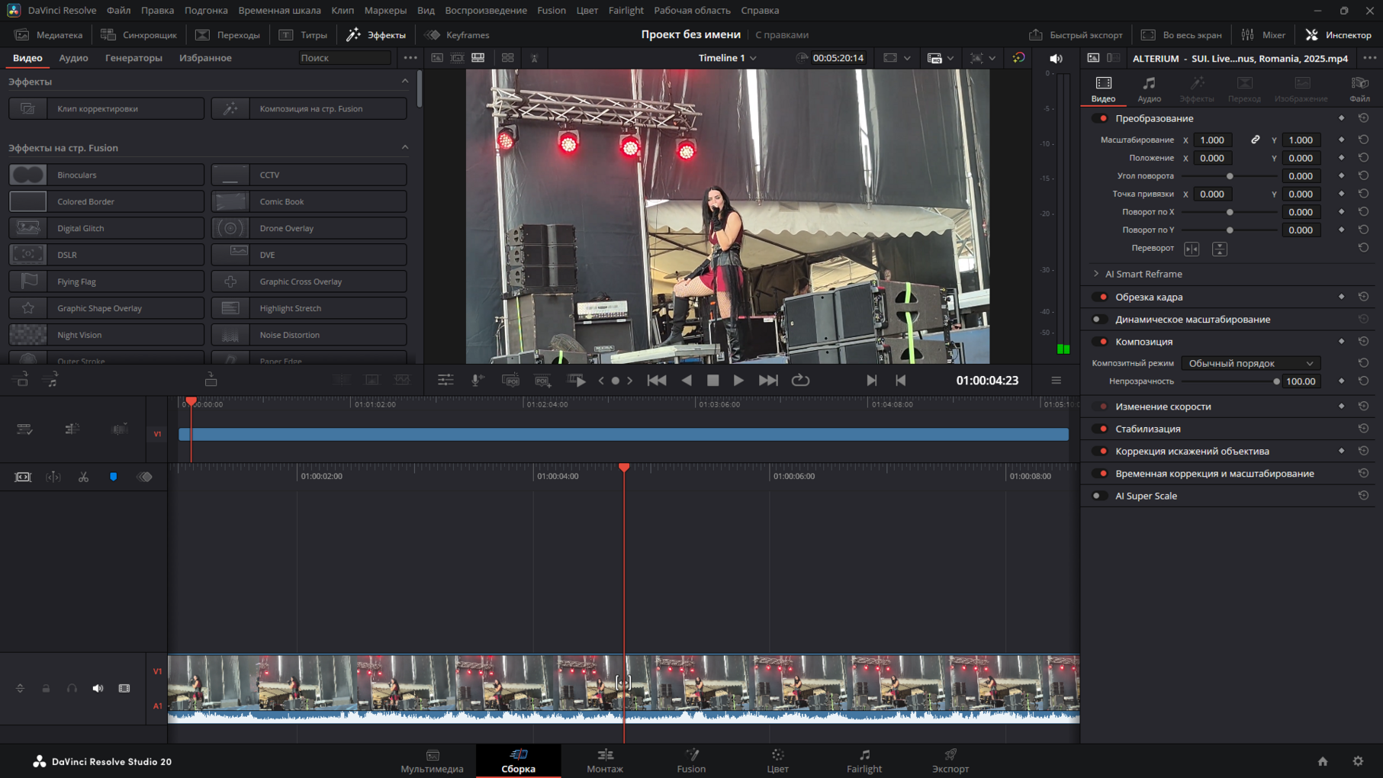Switch to the Генераторы tab
This screenshot has height=778, width=1383.
(x=133, y=58)
